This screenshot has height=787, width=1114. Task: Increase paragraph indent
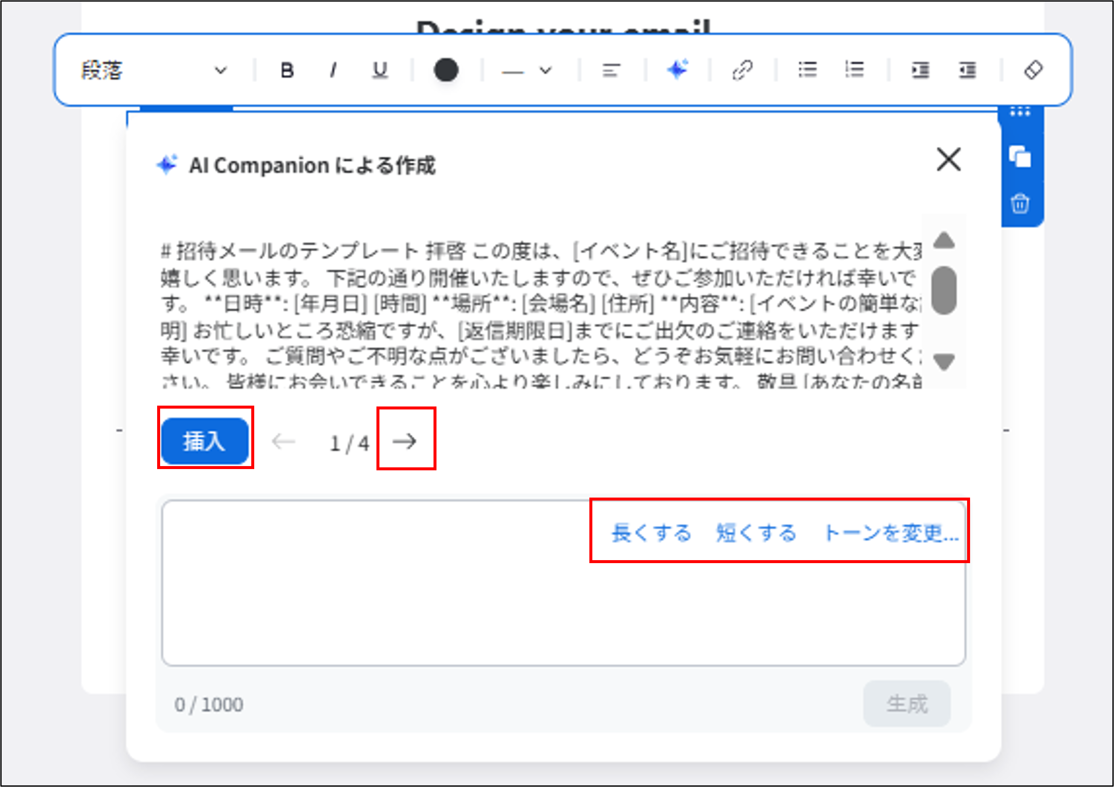920,70
